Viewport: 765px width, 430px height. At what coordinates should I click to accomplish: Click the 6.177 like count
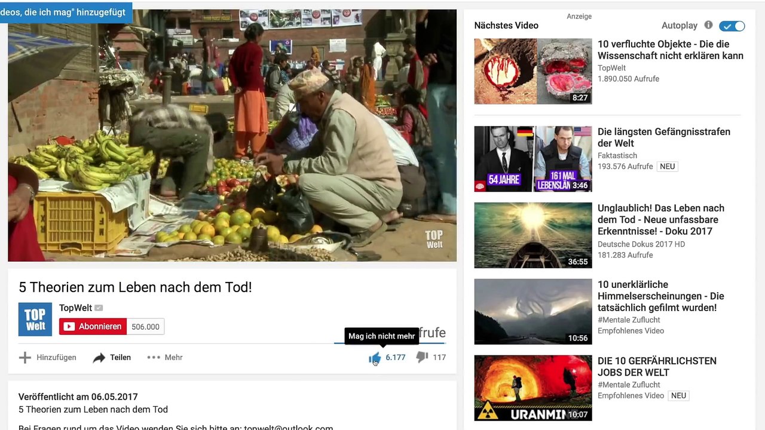pyautogui.click(x=396, y=357)
